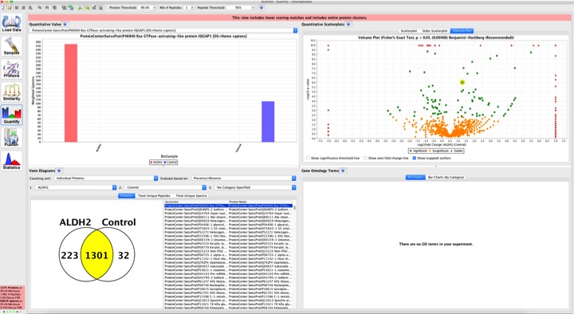This screenshot has height=314, width=574.
Task: Click help icon beside Quantitative Scatterplots
Action: click(x=348, y=24)
